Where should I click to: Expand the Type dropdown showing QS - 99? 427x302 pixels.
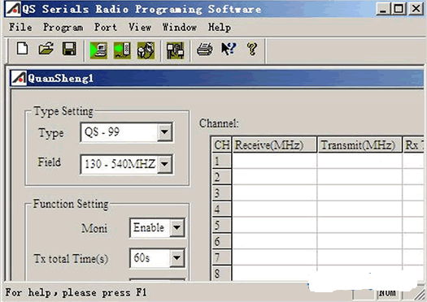[164, 132]
